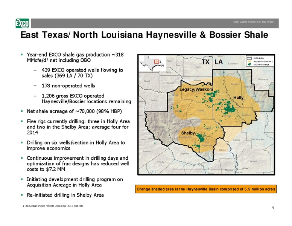Click the 'TX' state label on map
The width and height of the screenshot is (292, 226).
(x=205, y=62)
